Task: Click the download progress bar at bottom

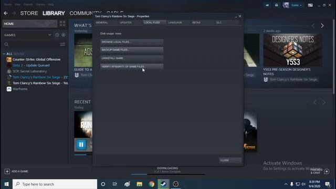Action: (x=168, y=174)
